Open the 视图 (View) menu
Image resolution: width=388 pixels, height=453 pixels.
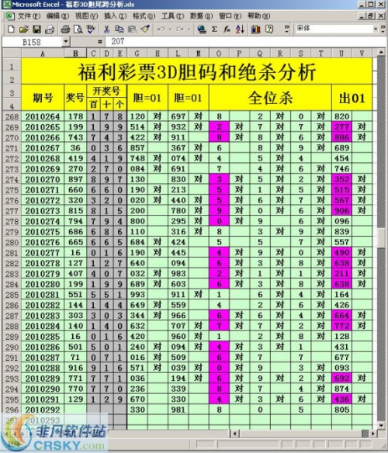[x=86, y=16]
